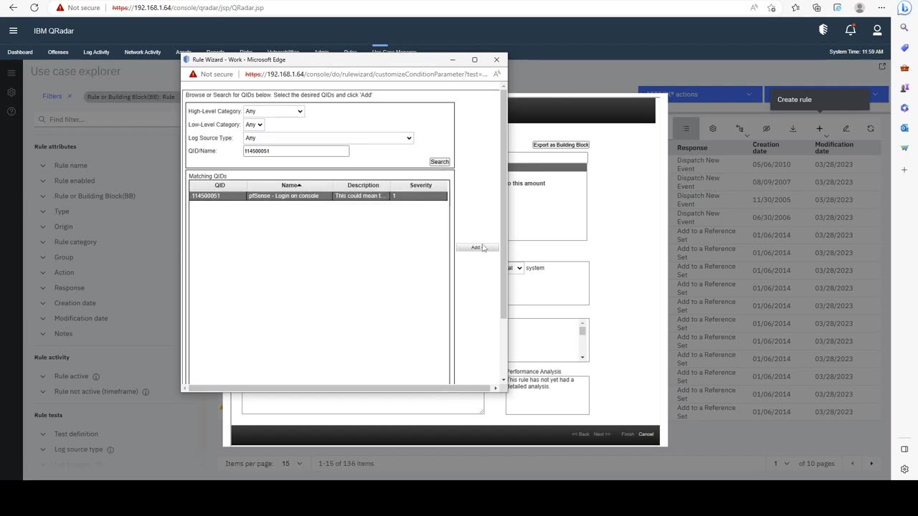The width and height of the screenshot is (918, 516).
Task: Click the Edge sidebar add plus icon
Action: click(904, 170)
